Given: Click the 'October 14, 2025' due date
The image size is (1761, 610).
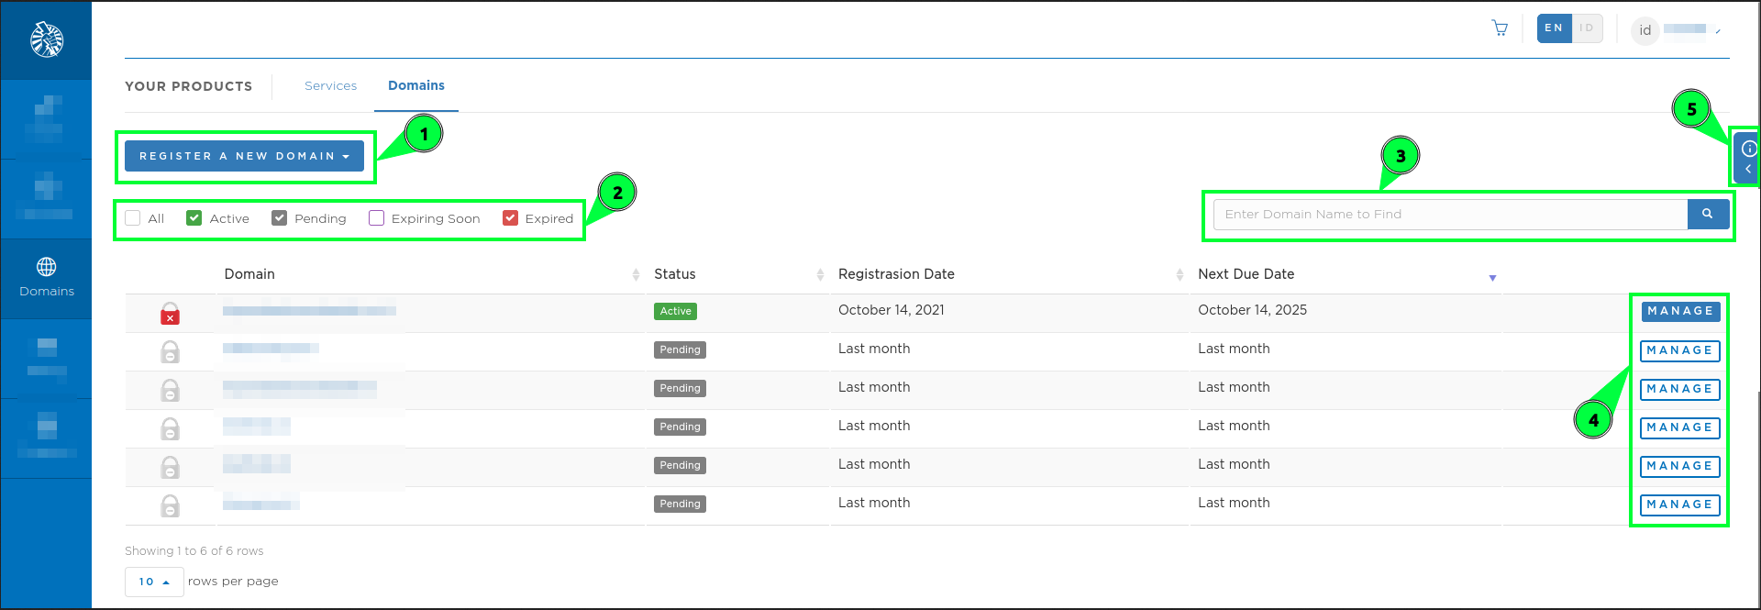Looking at the screenshot, I should [1252, 310].
